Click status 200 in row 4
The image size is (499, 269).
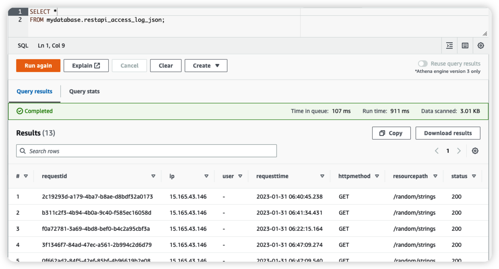(x=456, y=245)
